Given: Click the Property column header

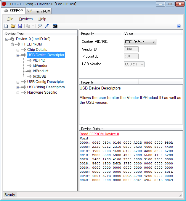Looking at the screenshot, I should coord(100,34).
